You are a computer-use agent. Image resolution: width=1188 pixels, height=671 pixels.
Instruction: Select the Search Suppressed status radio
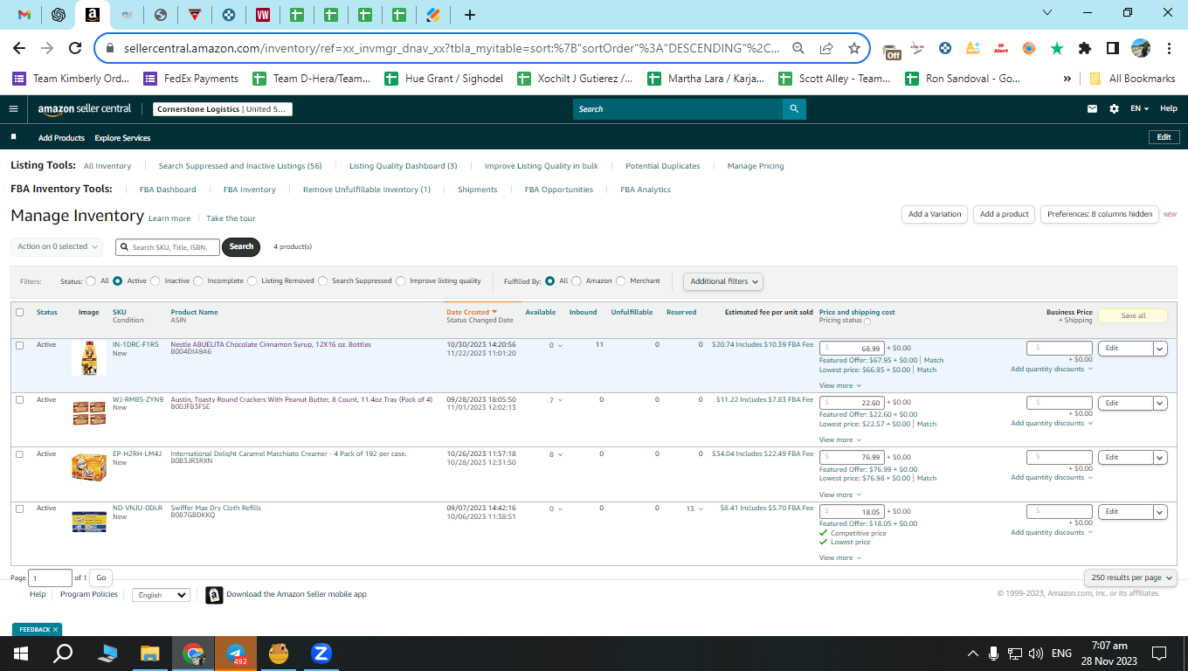[323, 281]
